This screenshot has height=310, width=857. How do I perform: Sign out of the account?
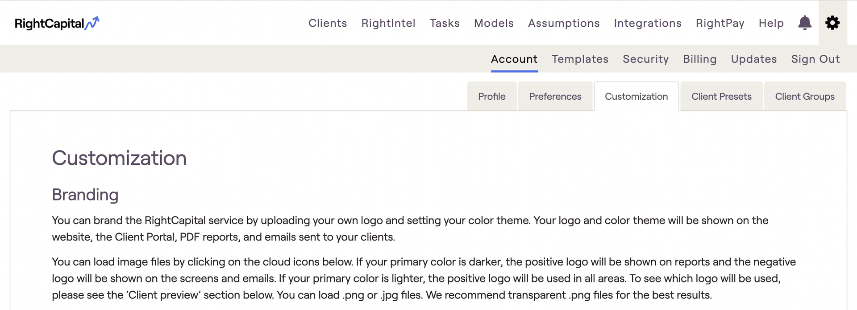click(x=815, y=59)
